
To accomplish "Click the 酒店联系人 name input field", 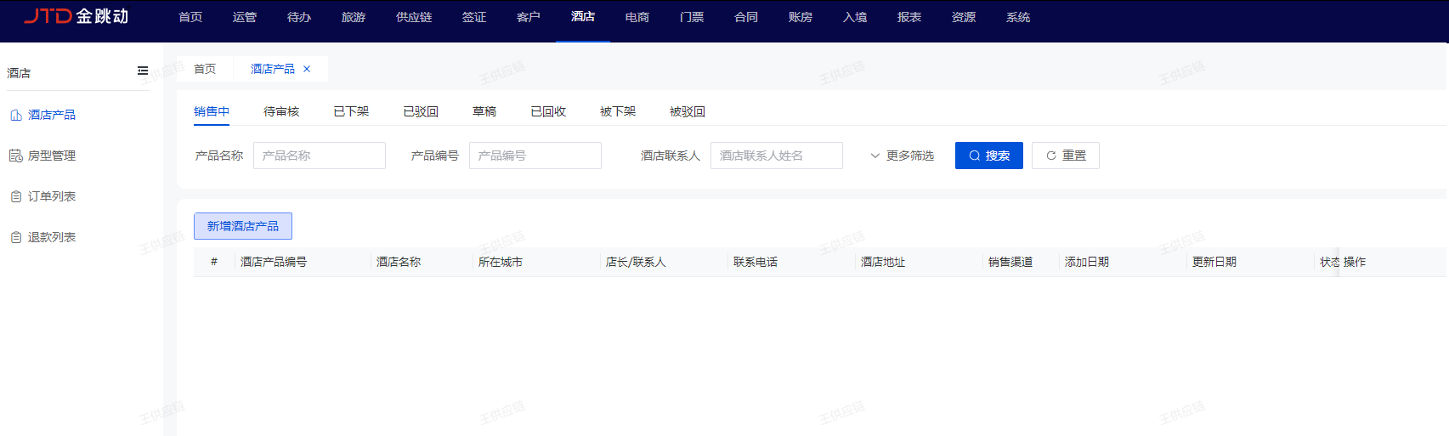I will (x=776, y=156).
